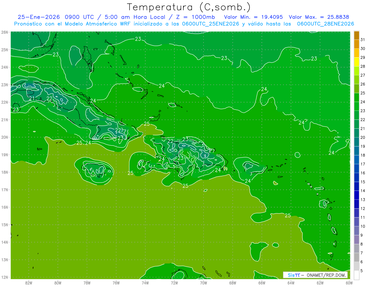Click legend value "15"
Viewport: 371px width, 287px height.
point(363,182)
